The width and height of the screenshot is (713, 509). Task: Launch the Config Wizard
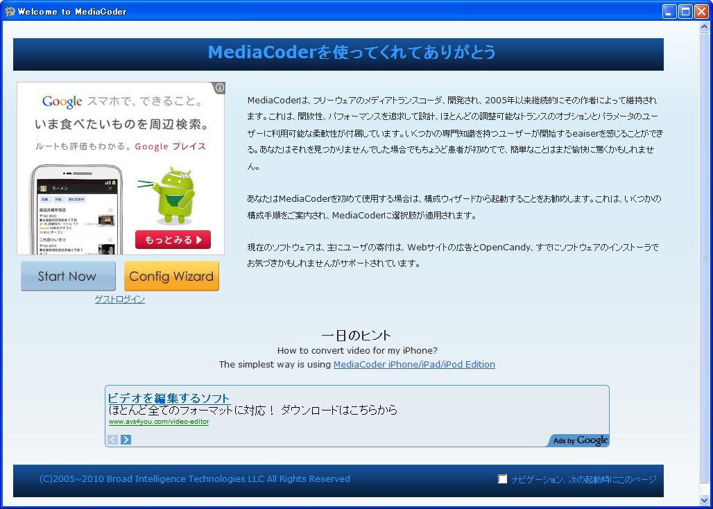click(x=171, y=276)
